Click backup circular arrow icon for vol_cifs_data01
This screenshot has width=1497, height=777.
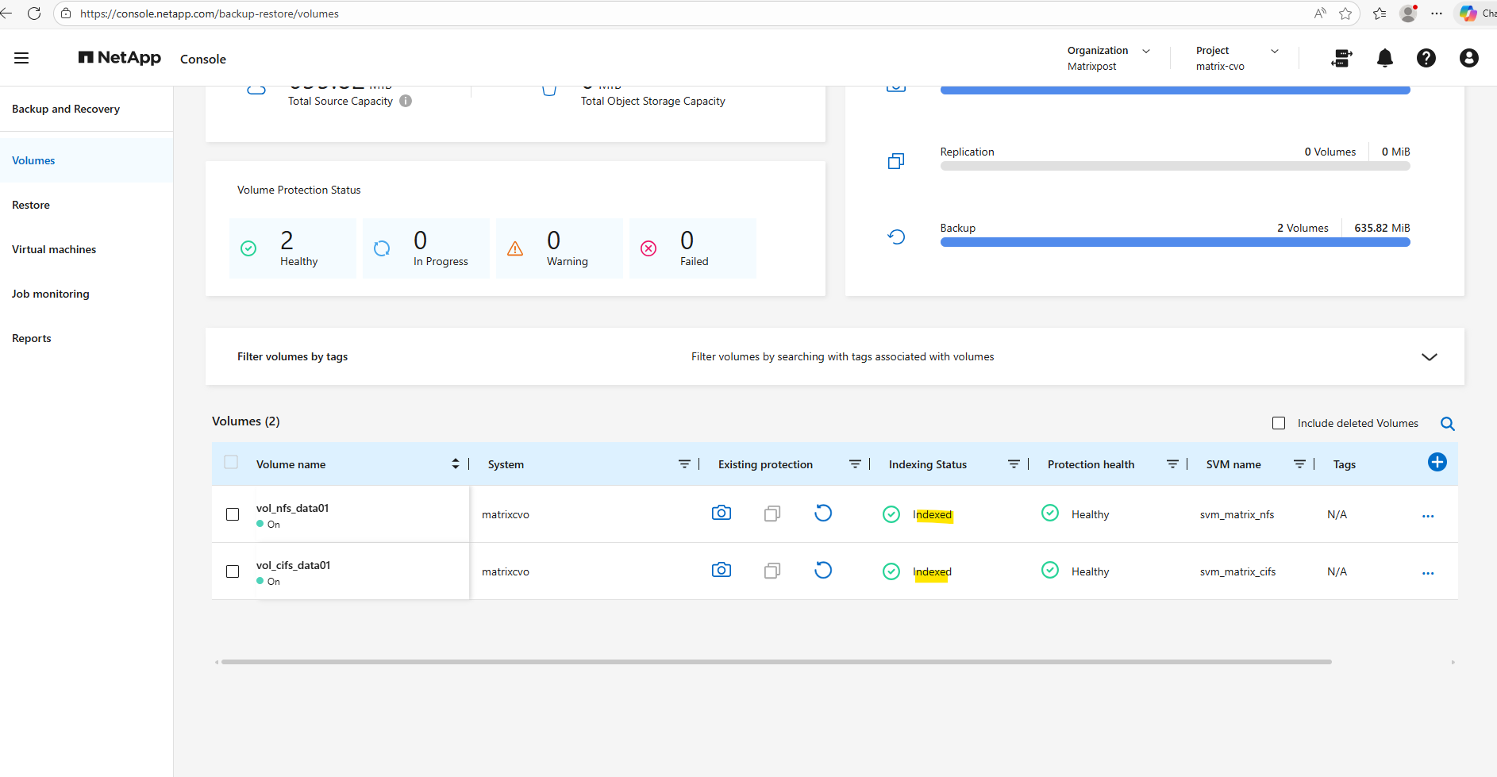[823, 571]
